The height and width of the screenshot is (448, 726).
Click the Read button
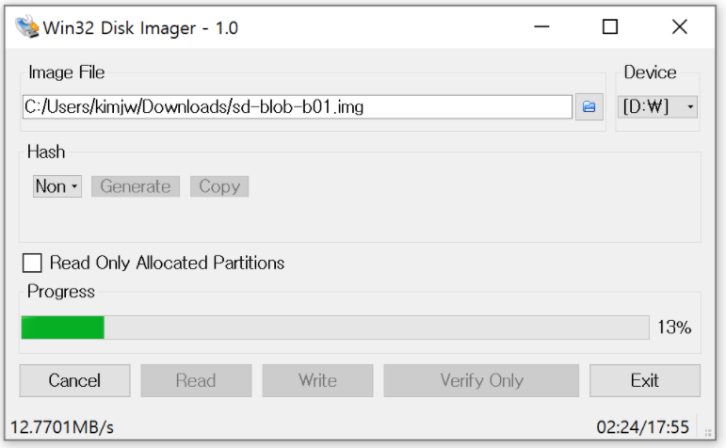coord(196,380)
